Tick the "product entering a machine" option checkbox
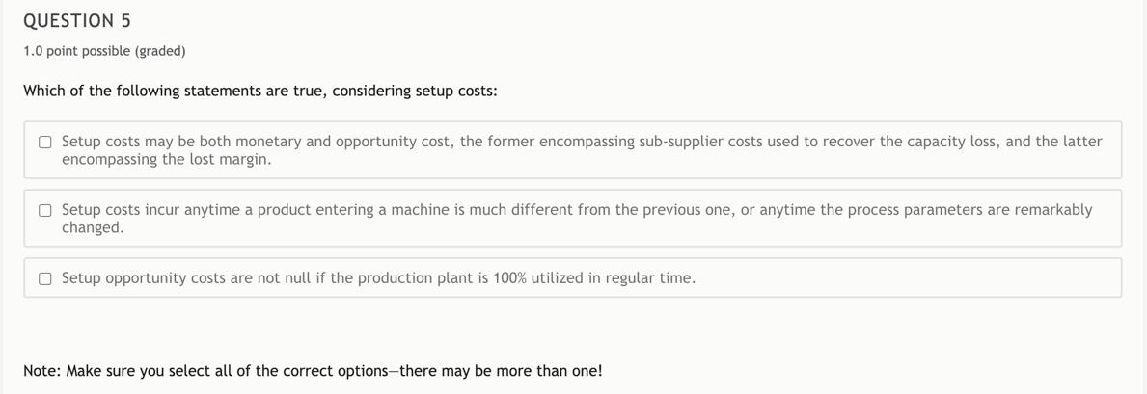The width and height of the screenshot is (1147, 394). 45,210
